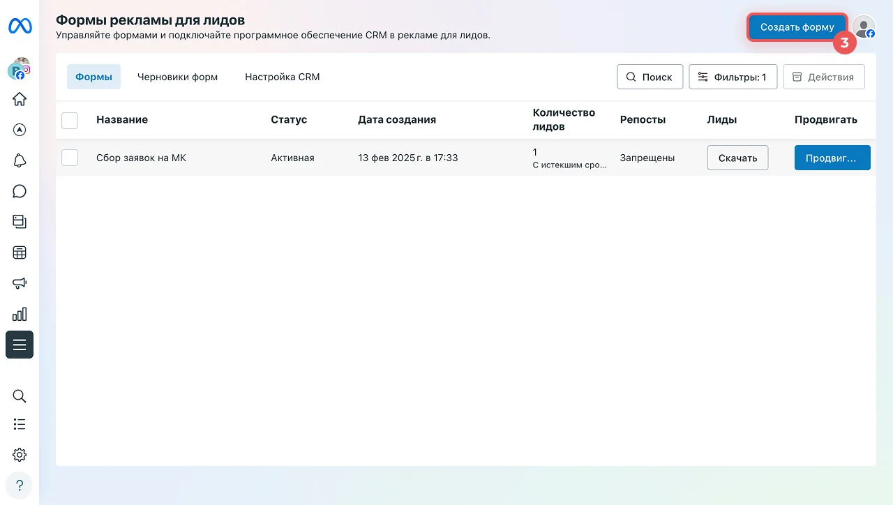Image resolution: width=893 pixels, height=505 pixels.
Task: Open the Фильтры: 1 filter dropdown
Action: point(733,77)
